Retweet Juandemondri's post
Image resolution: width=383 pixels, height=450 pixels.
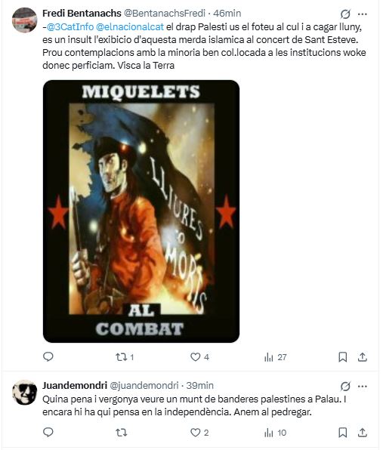121,433
